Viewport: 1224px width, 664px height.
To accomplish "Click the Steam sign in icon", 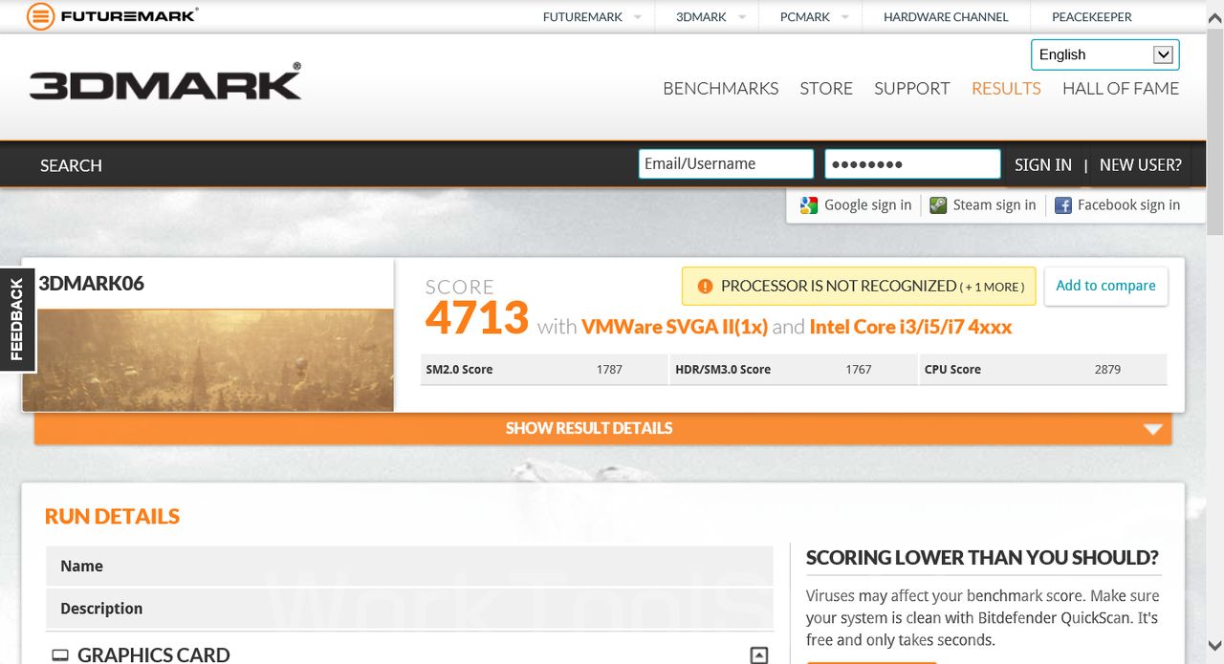I will [x=938, y=205].
